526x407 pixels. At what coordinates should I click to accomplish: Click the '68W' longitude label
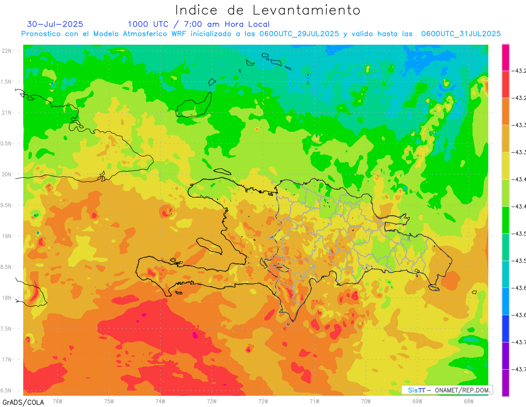[469, 401]
